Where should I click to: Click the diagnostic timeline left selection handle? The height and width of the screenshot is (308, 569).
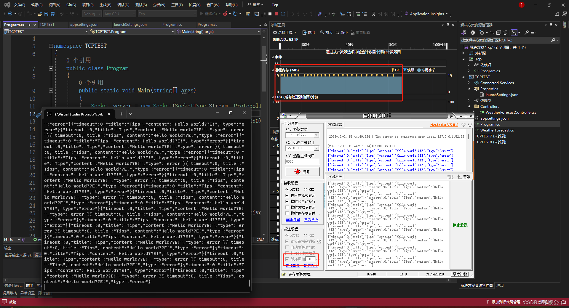[280, 46]
